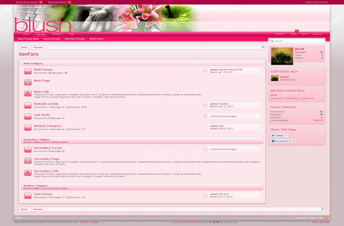Click the Facebook Recommend button

point(280,141)
